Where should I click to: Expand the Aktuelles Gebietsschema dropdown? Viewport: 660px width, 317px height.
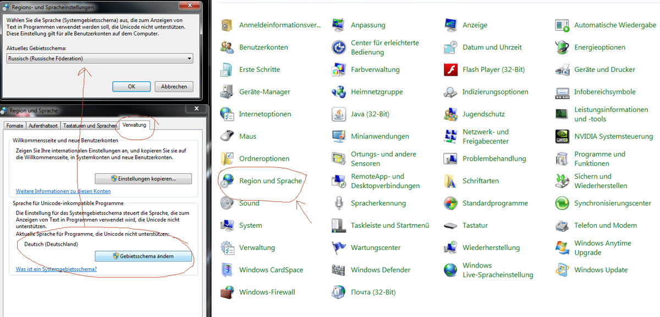click(189, 59)
